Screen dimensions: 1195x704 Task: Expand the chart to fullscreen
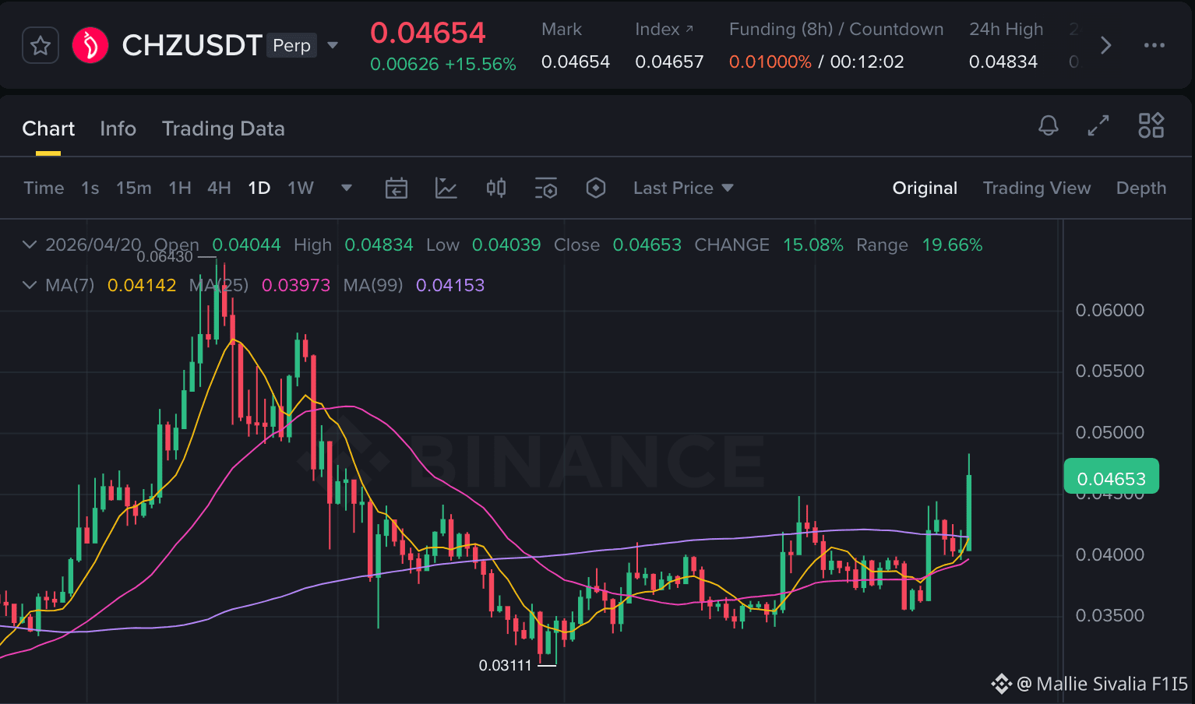pyautogui.click(x=1098, y=125)
